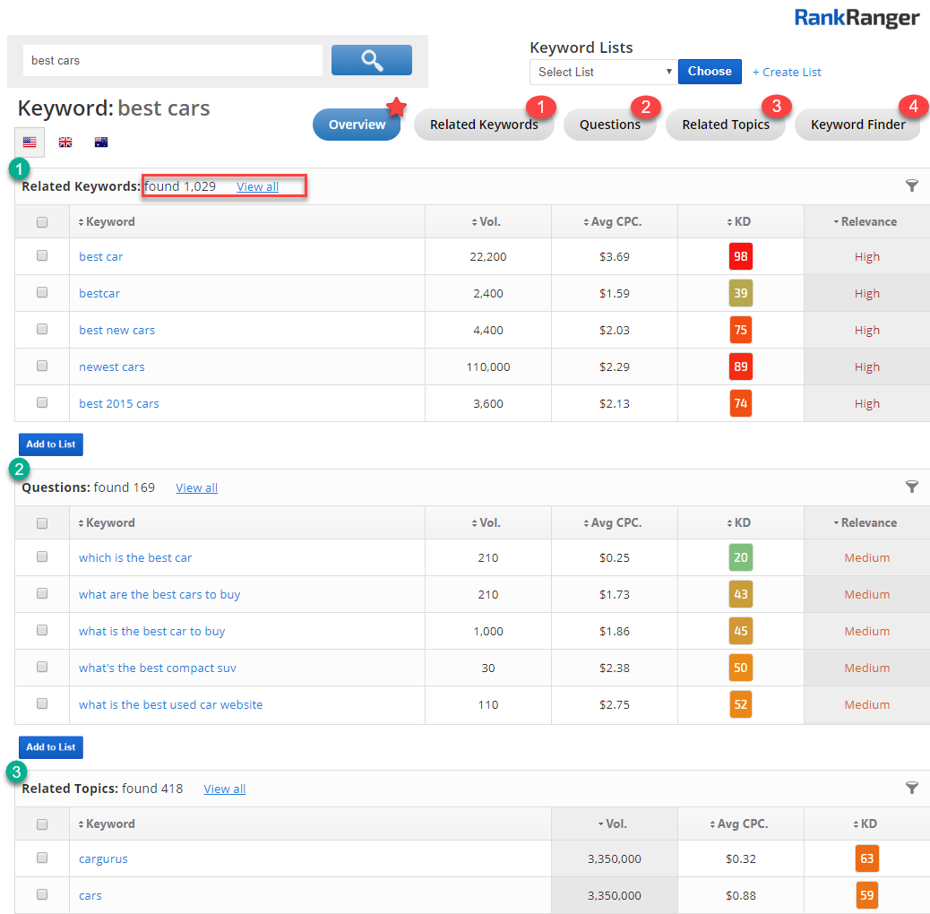
Task: Select the 'cargurus' row checkbox
Action: pyautogui.click(x=42, y=858)
